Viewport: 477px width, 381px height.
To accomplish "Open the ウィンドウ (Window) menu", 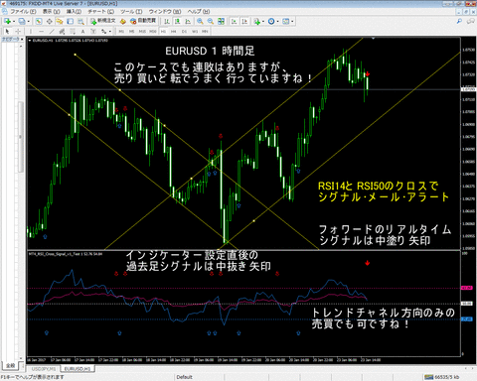I will click(x=165, y=12).
